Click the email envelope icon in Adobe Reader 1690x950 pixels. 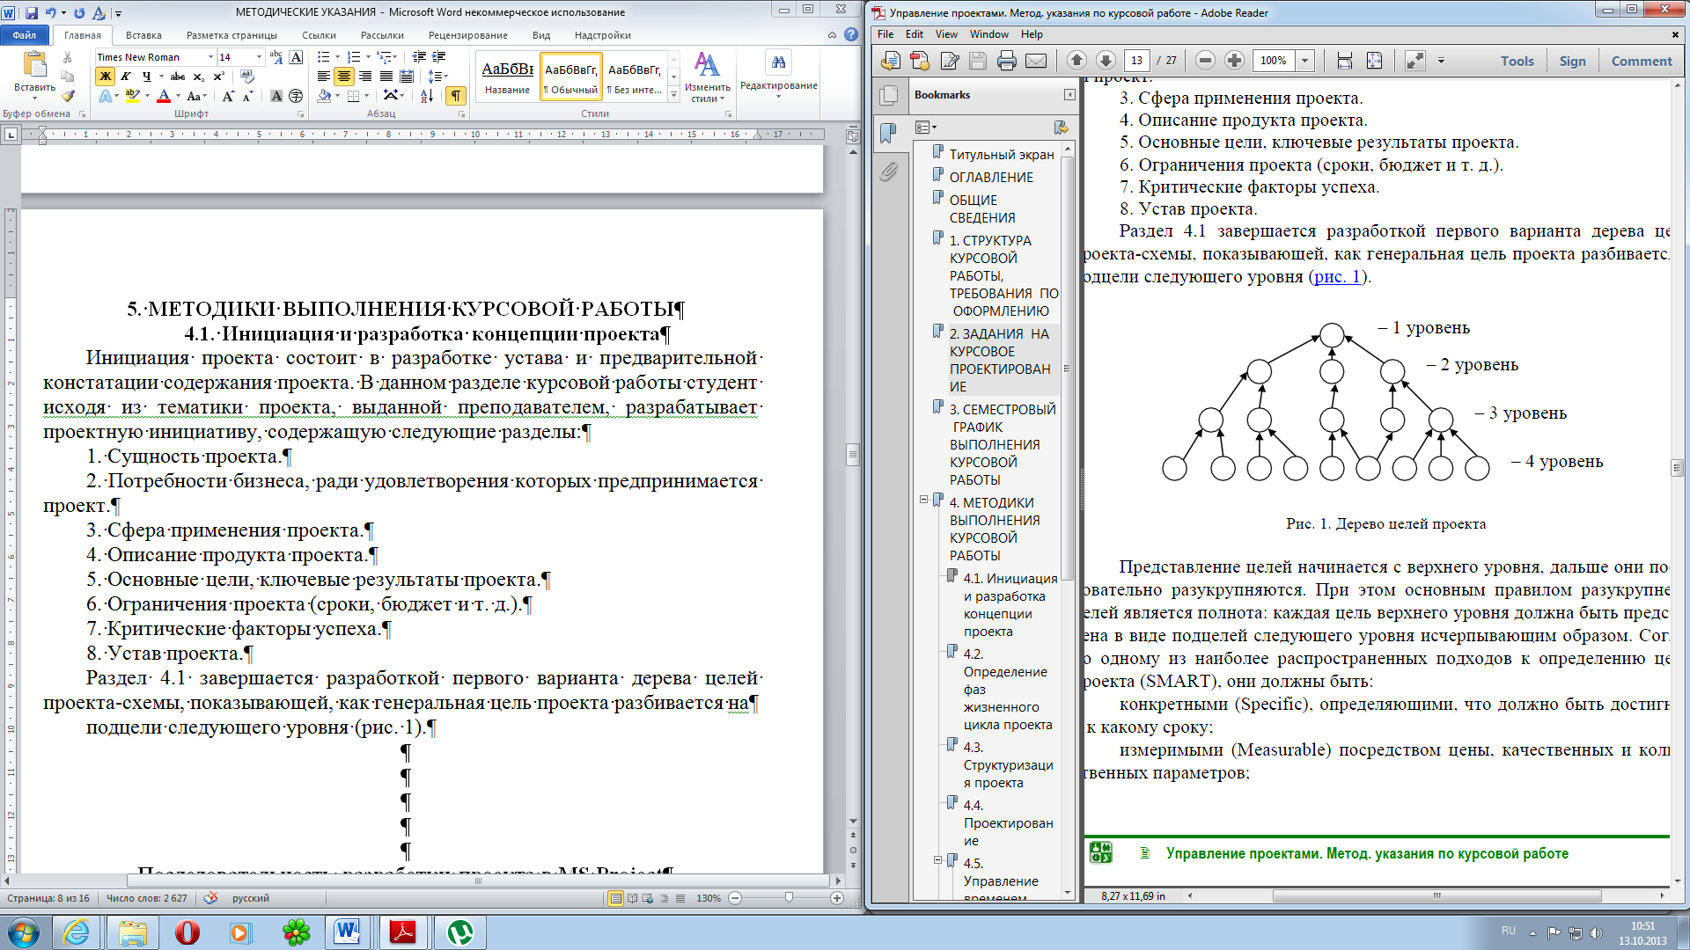(x=1036, y=61)
